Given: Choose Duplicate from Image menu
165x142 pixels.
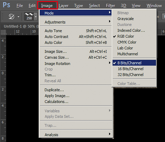Looking at the screenshot, I should 76,90.
